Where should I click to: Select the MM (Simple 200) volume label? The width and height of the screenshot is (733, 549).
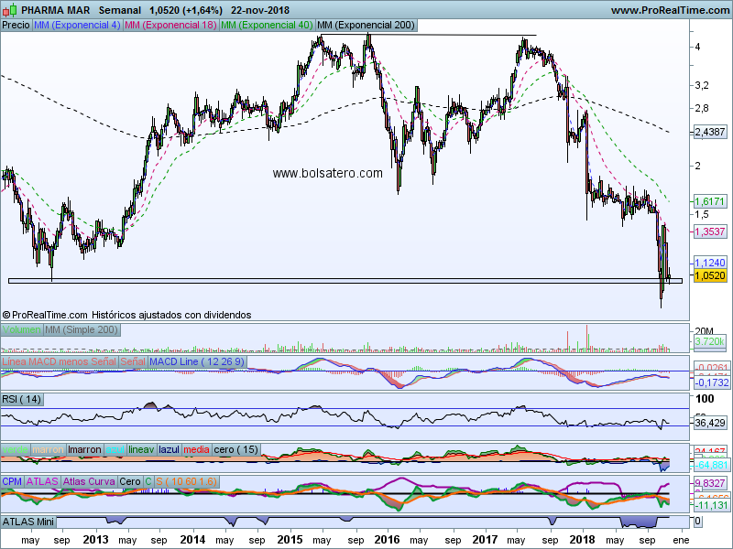pyautogui.click(x=82, y=329)
